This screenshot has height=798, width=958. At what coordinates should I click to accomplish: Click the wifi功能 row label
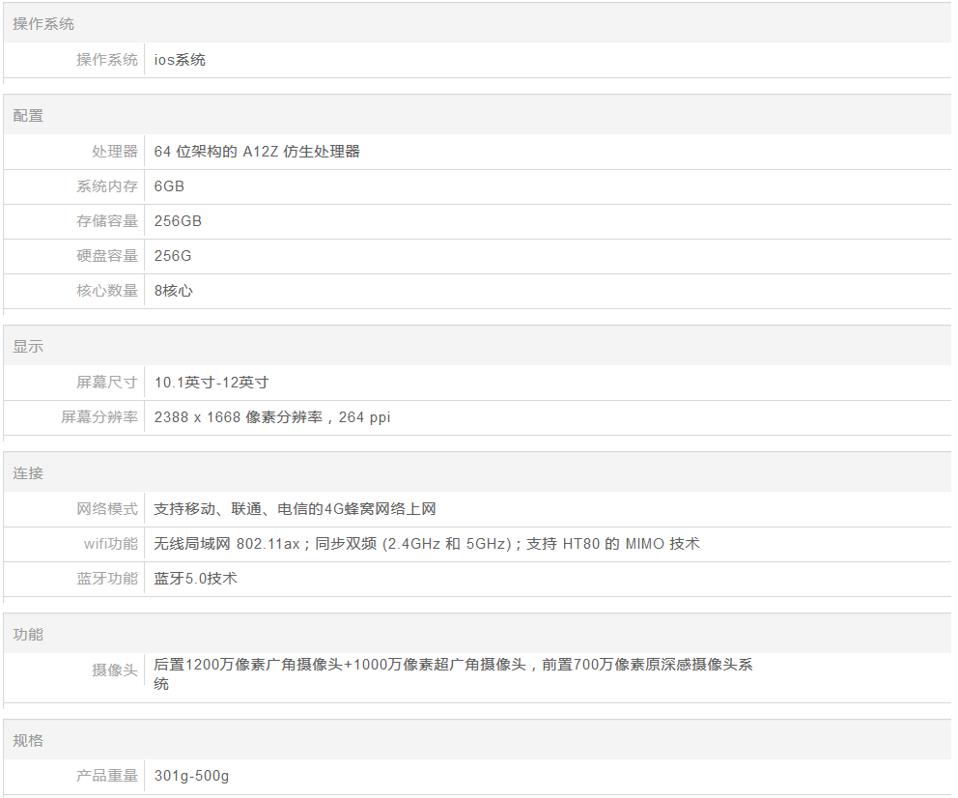coord(111,544)
